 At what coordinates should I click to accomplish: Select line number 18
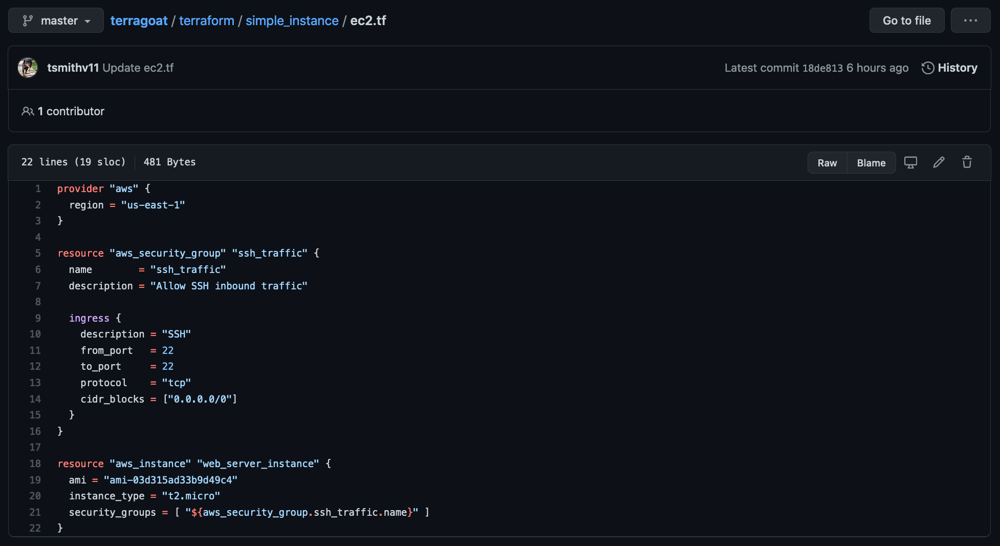coord(35,464)
